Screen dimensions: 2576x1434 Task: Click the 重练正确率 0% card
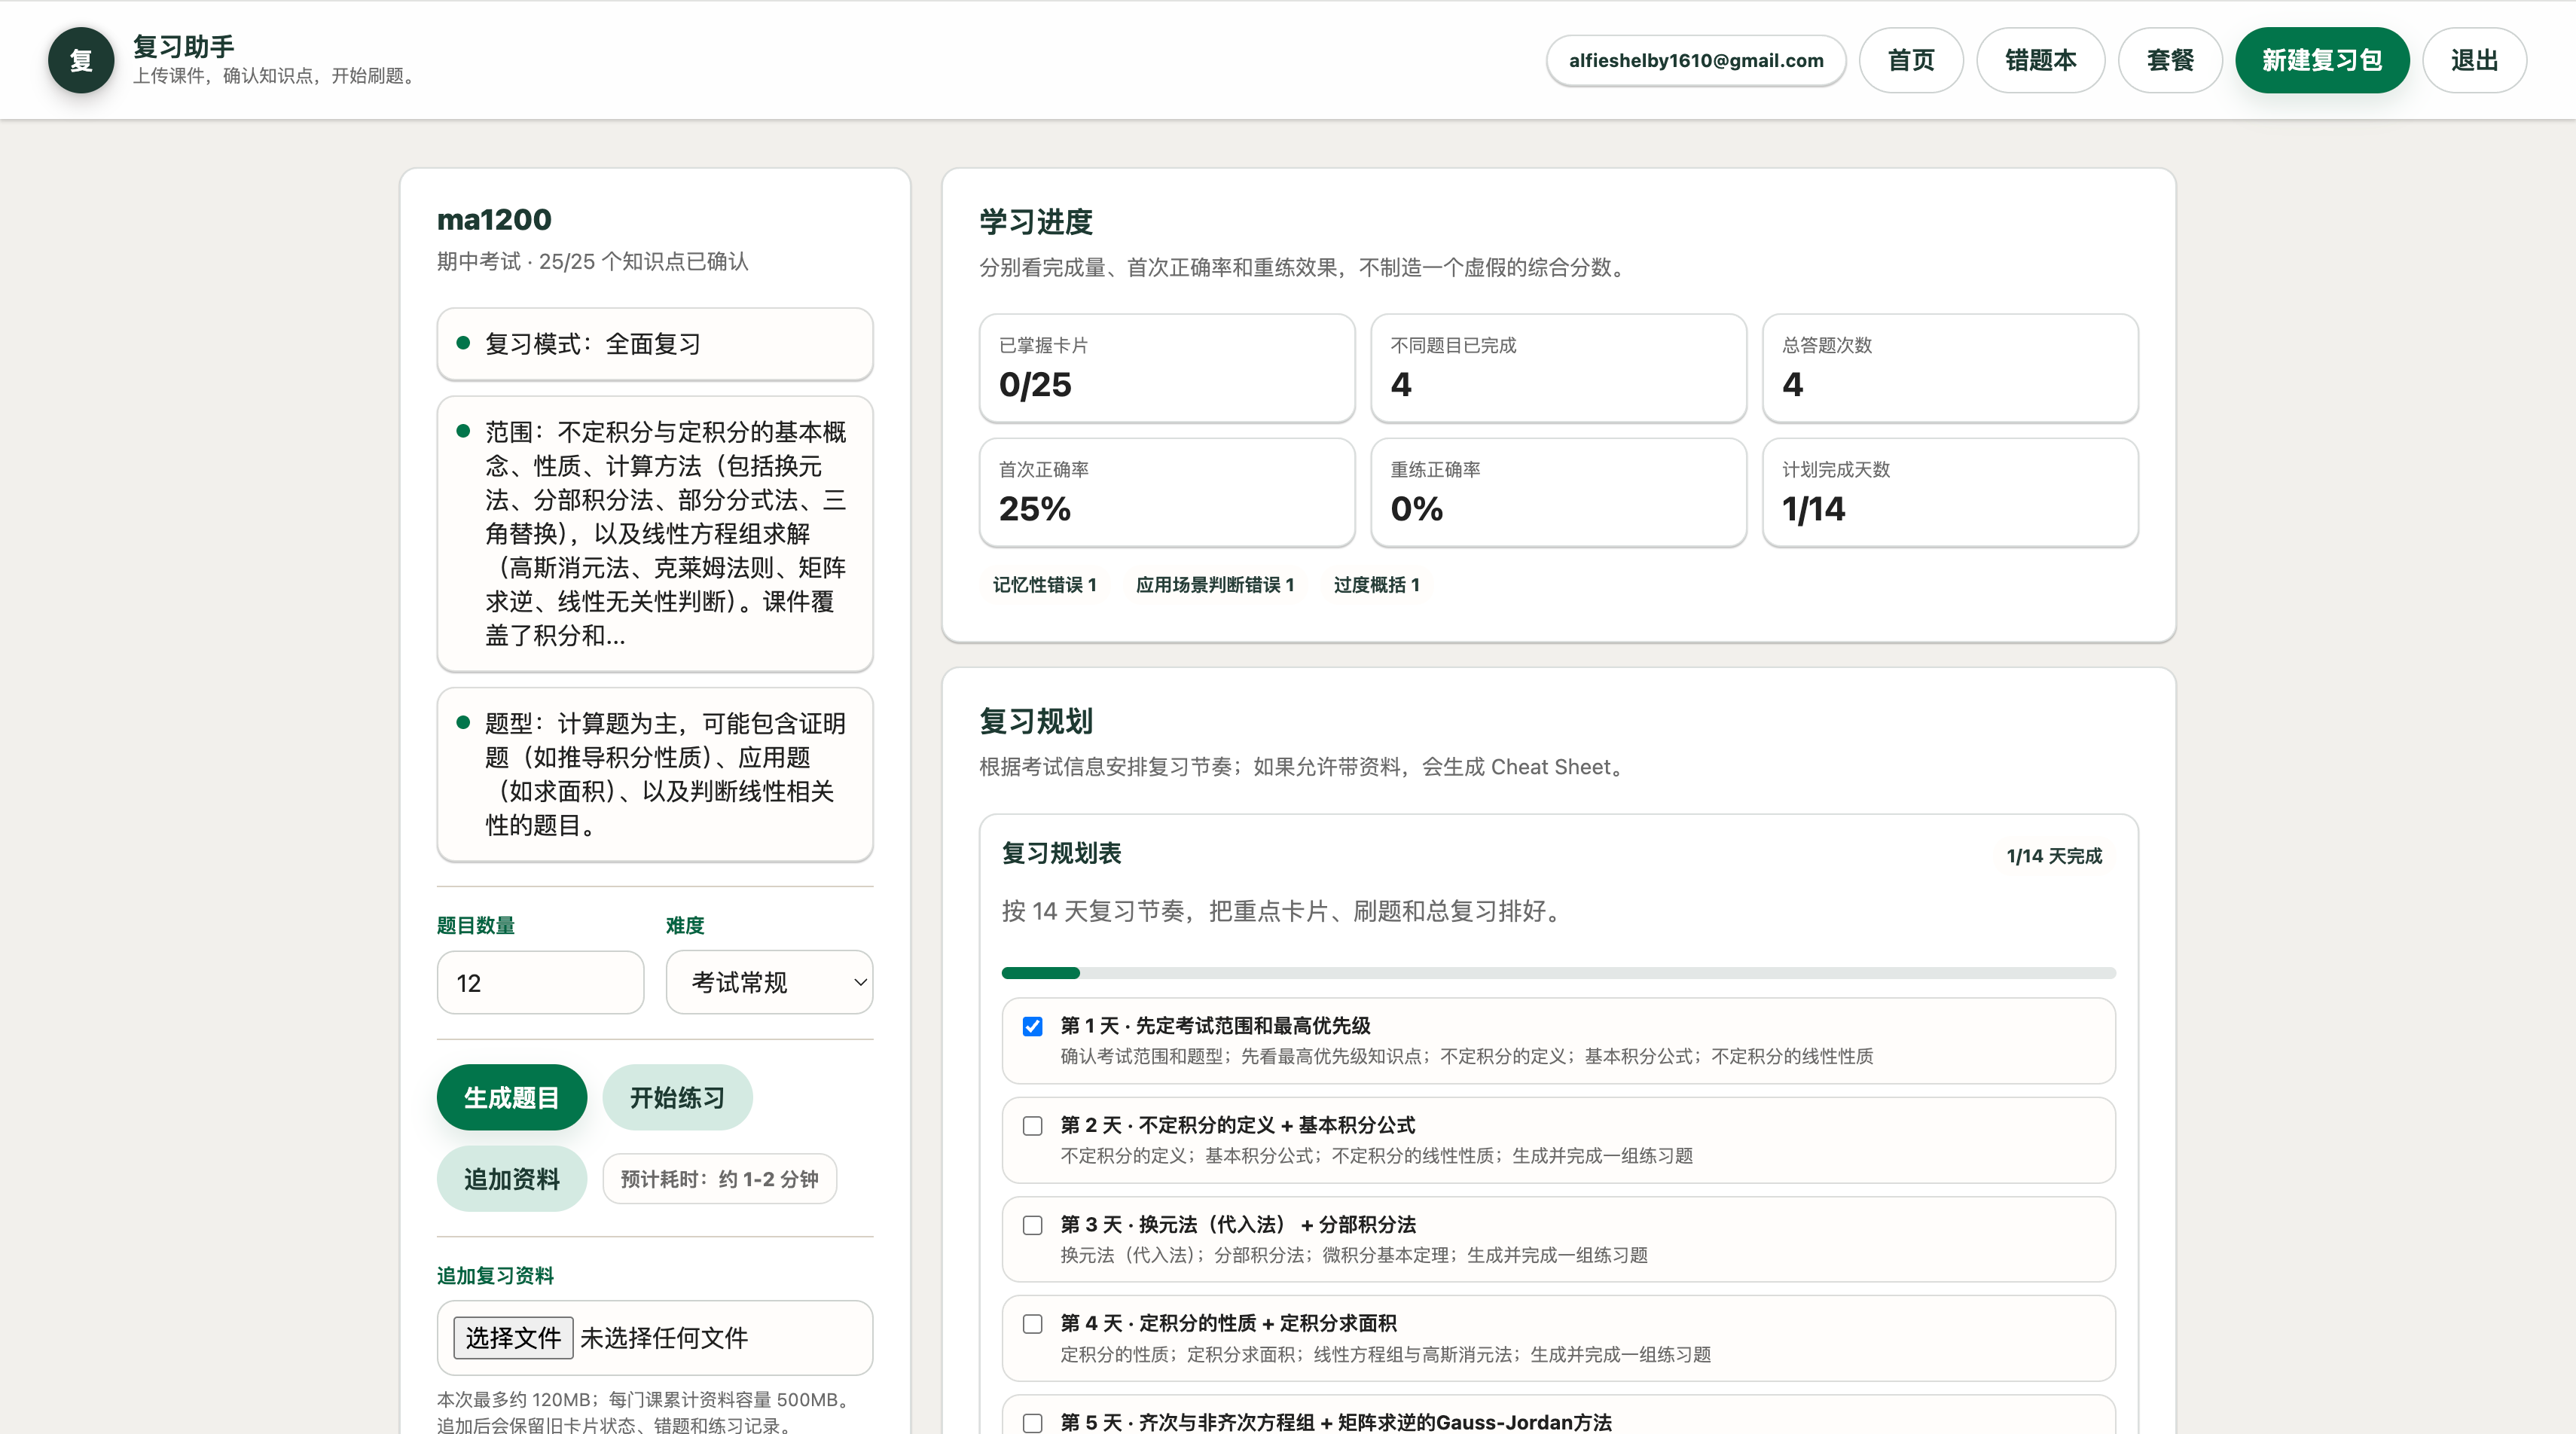(x=1558, y=492)
